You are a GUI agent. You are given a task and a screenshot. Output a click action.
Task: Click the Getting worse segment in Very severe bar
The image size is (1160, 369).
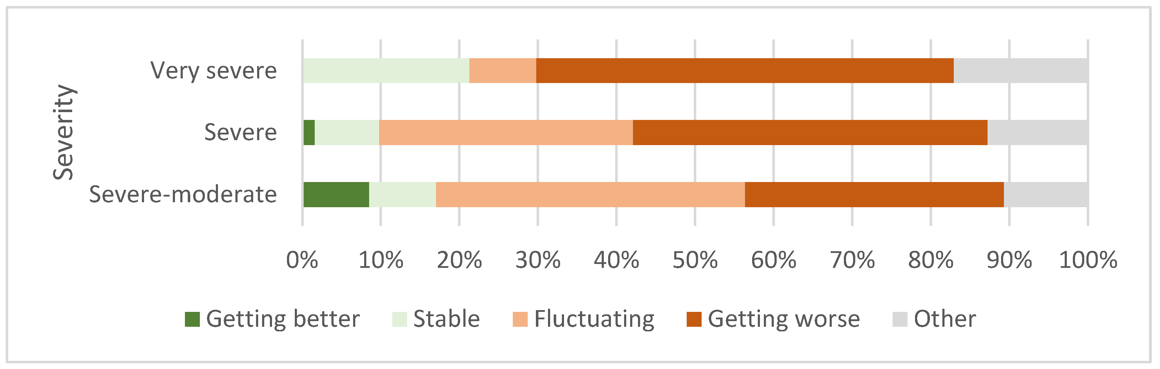point(745,71)
